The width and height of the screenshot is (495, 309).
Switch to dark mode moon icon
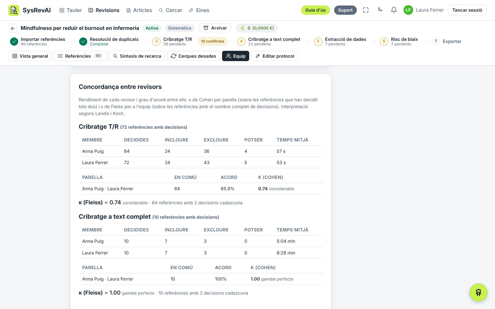pyautogui.click(x=380, y=10)
